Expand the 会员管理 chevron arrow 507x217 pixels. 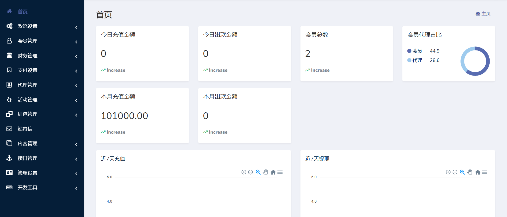click(x=77, y=42)
